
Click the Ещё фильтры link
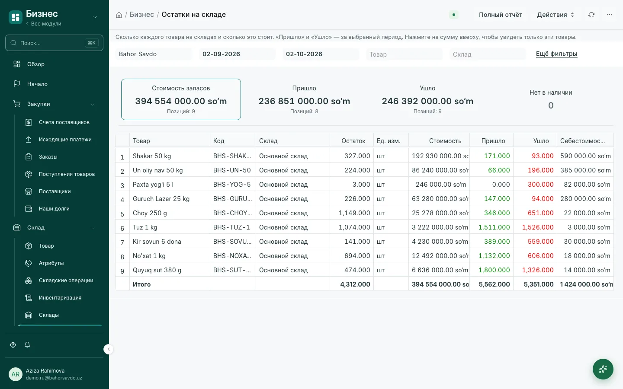tap(556, 54)
